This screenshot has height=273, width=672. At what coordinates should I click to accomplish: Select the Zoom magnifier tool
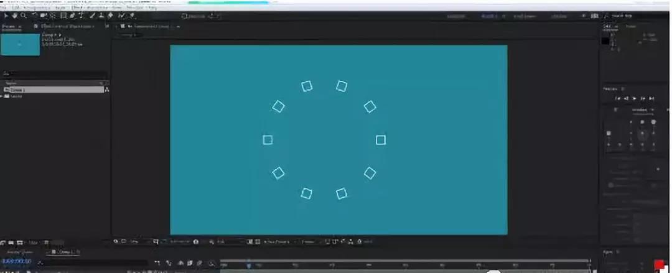(24, 16)
